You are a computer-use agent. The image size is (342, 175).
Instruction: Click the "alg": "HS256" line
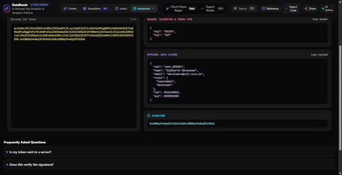point(164,31)
